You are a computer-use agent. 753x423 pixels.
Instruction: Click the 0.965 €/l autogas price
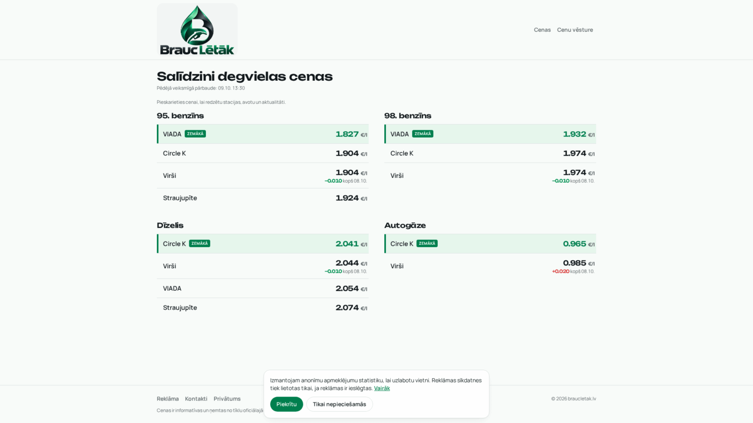(579, 244)
